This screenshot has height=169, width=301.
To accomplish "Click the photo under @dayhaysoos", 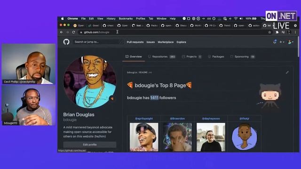I will click(211, 137).
